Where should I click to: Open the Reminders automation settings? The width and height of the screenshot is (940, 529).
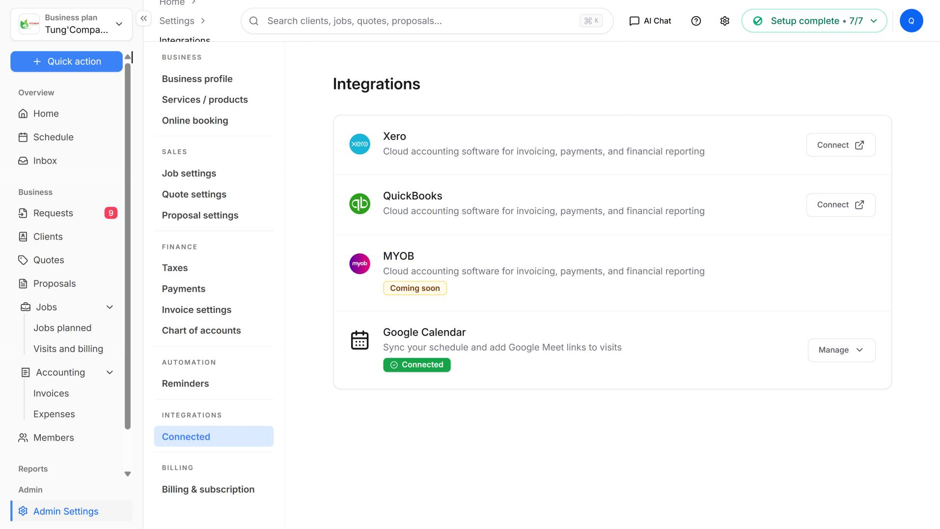(185, 384)
